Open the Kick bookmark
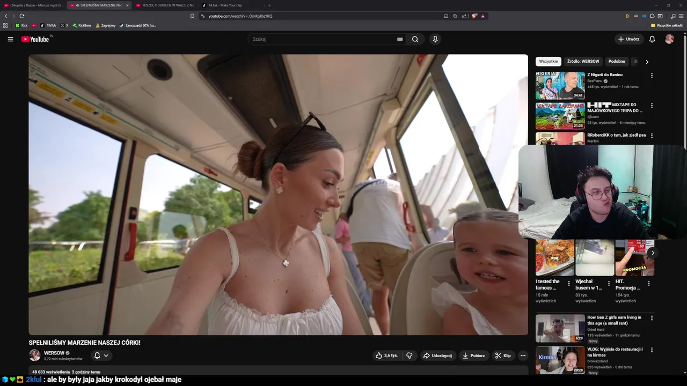The width and height of the screenshot is (687, 386). [21, 25]
